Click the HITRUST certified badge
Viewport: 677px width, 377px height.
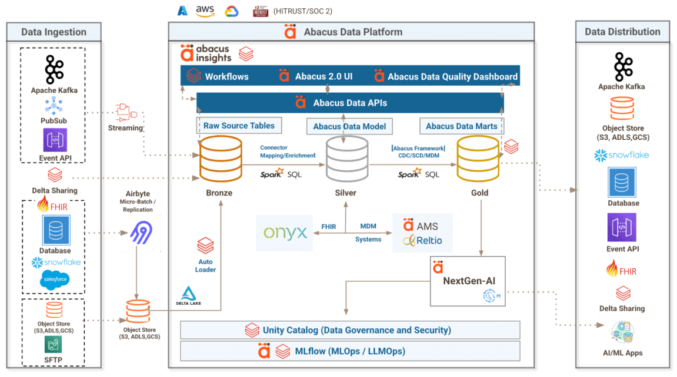tap(261, 11)
